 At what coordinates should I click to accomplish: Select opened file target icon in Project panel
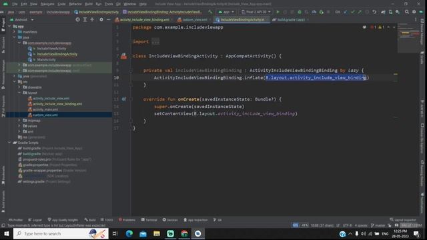point(77,19)
